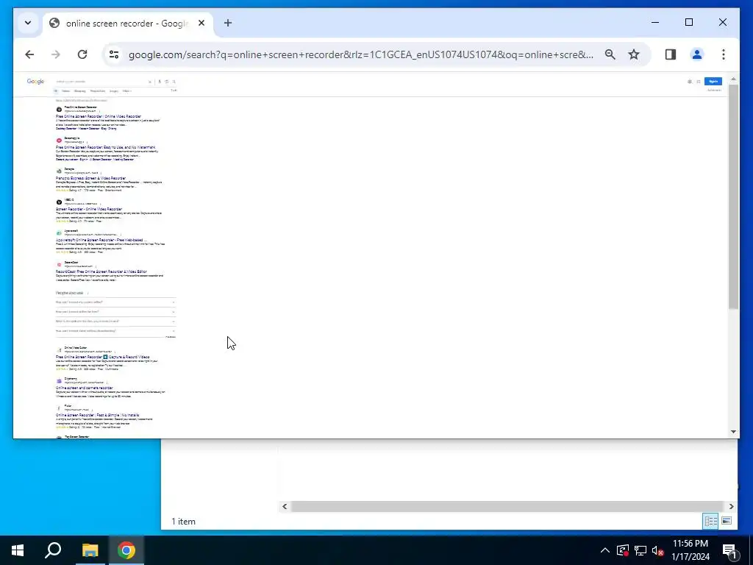Open the Windows Start menu
This screenshot has height=565, width=753.
point(18,550)
